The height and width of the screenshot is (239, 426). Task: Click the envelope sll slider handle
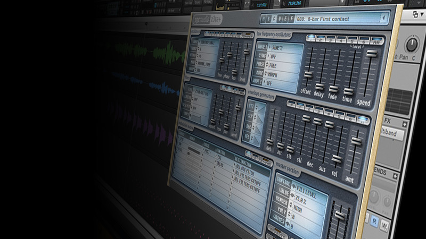click(306, 118)
